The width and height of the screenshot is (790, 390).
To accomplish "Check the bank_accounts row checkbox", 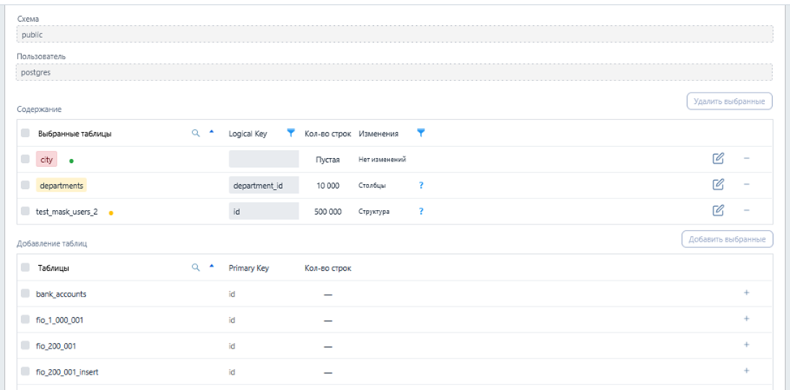I will pyautogui.click(x=26, y=294).
